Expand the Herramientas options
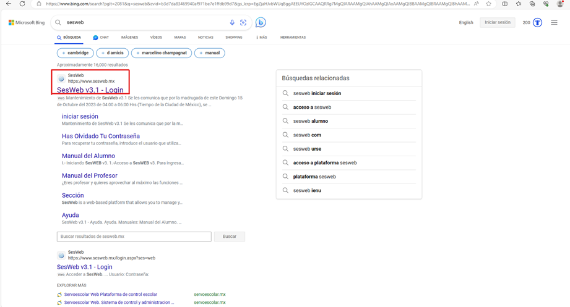Screen dimensions: 570x307 (293, 38)
